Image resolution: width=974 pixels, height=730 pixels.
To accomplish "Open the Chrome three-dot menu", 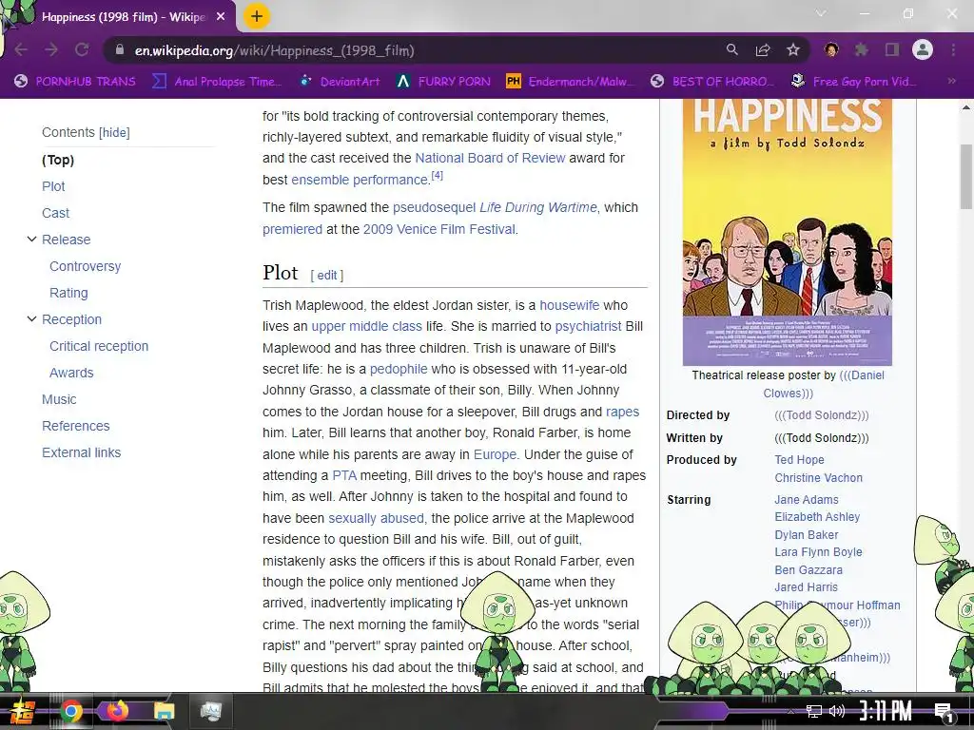I will (953, 49).
